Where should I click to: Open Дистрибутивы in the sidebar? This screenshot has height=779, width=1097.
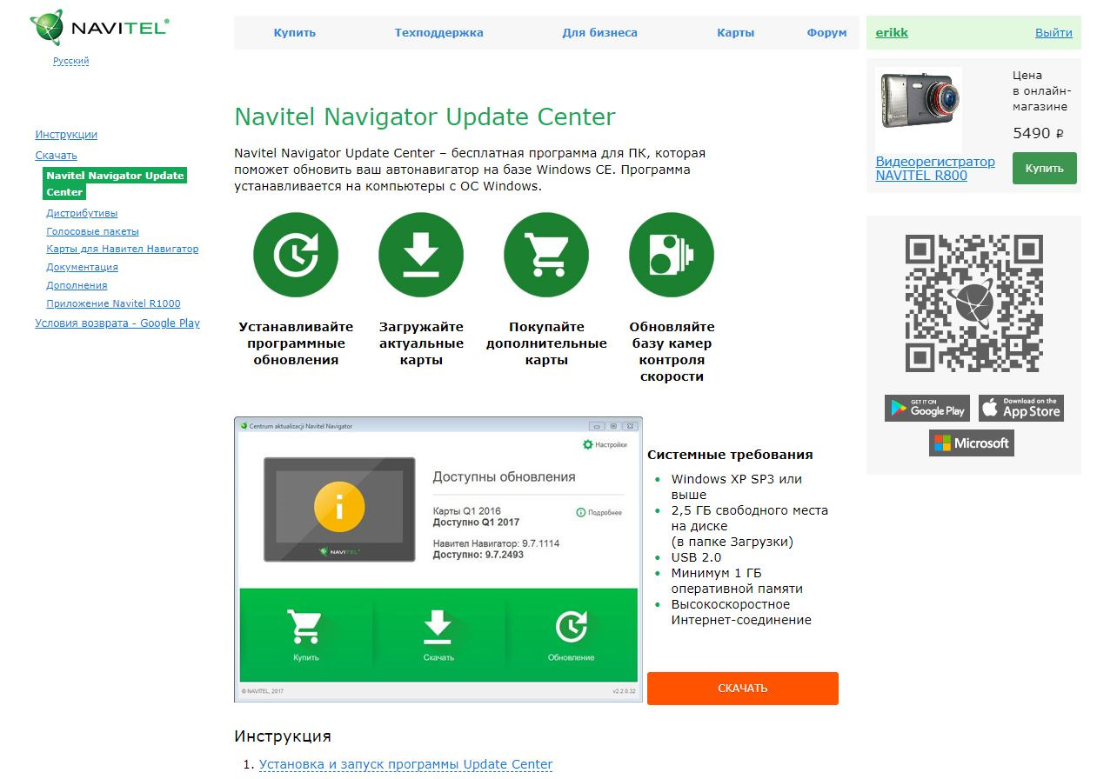point(82,213)
